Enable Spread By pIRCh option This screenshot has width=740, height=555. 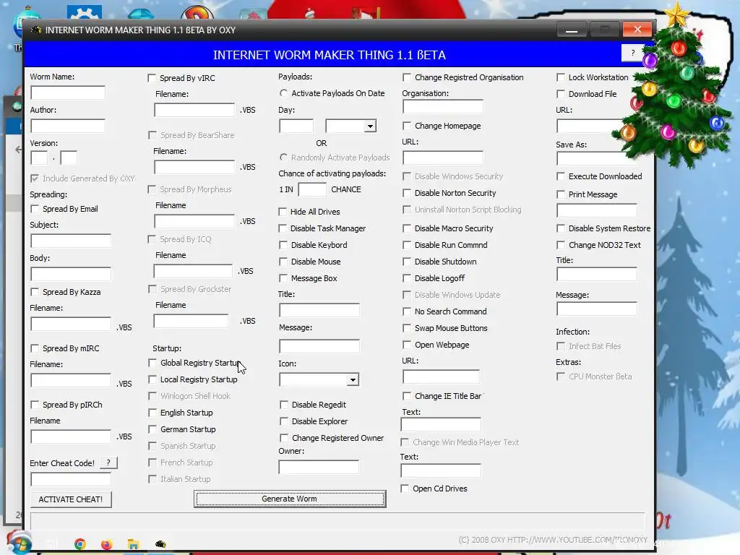[35, 405]
